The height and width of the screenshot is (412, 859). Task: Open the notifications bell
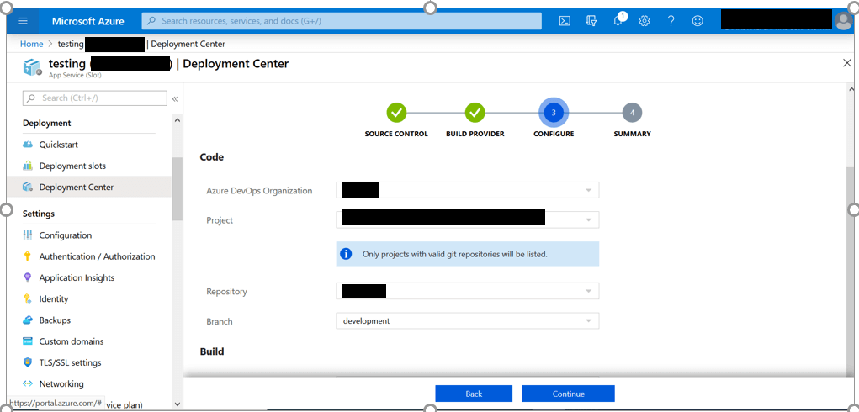pyautogui.click(x=618, y=21)
